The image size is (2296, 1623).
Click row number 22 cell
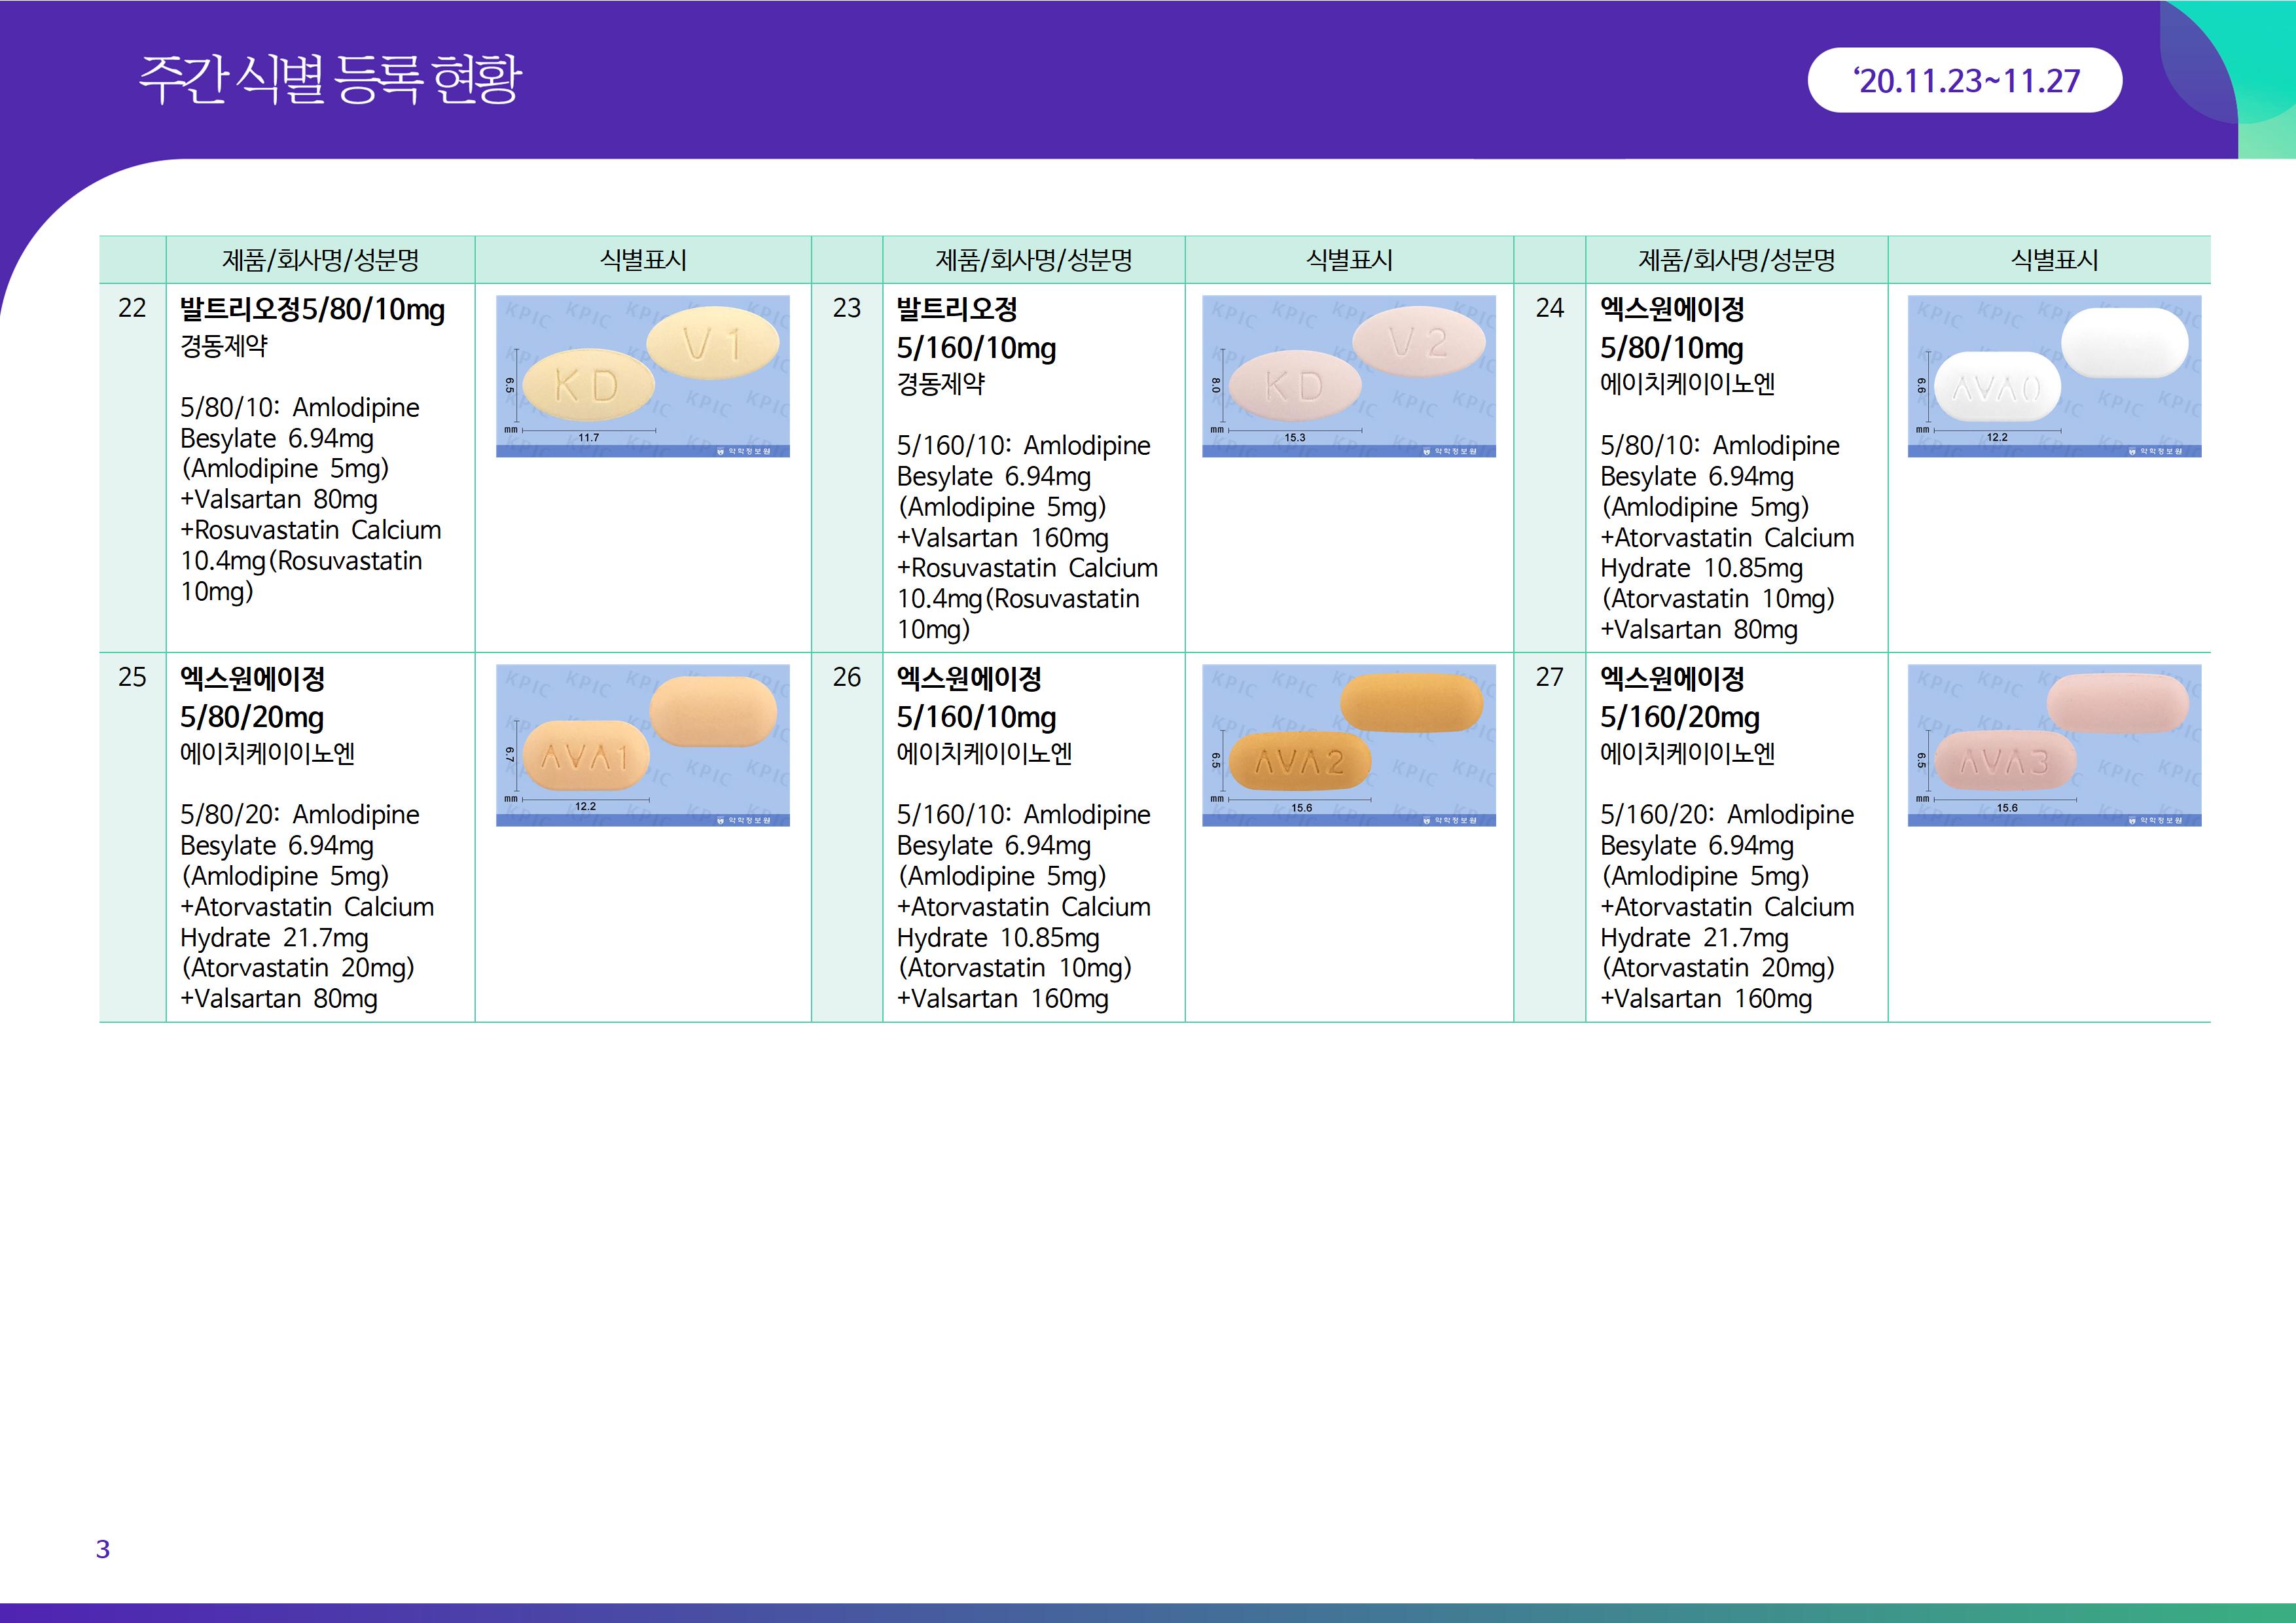(x=132, y=308)
